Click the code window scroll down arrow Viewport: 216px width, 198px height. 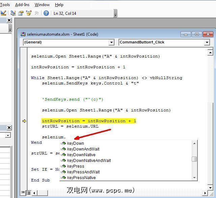pyautogui.click(x=210, y=188)
